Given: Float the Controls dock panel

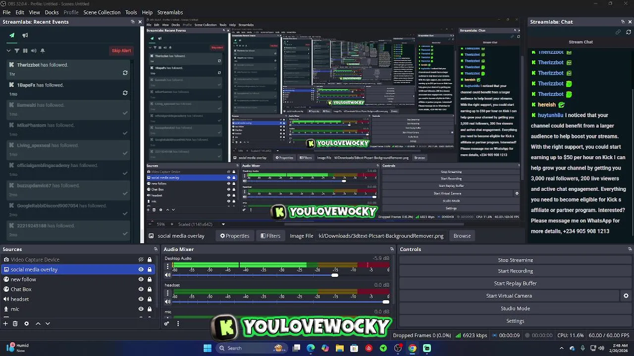Looking at the screenshot, I should click(630, 249).
